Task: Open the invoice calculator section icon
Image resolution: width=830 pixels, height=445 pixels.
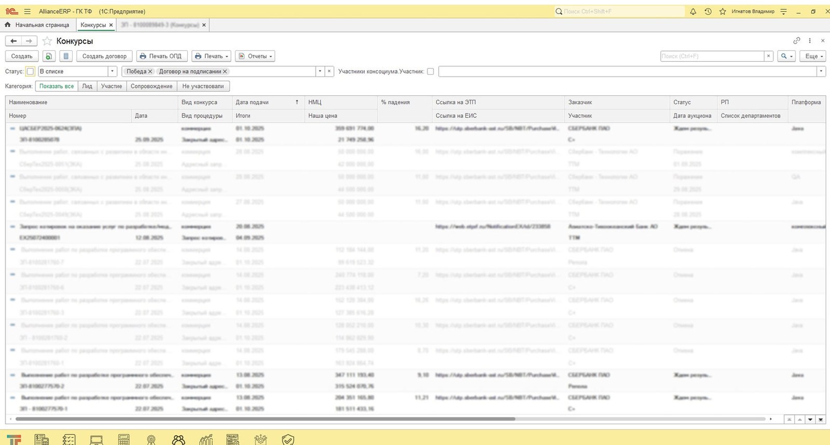Action: [41, 440]
